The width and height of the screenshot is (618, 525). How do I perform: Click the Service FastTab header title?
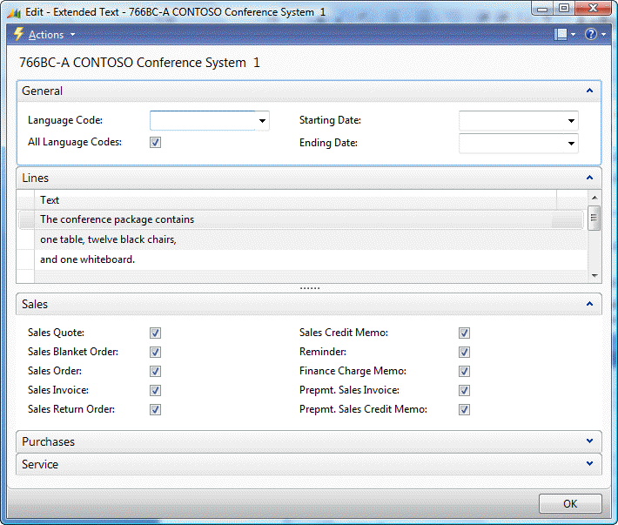tap(40, 464)
